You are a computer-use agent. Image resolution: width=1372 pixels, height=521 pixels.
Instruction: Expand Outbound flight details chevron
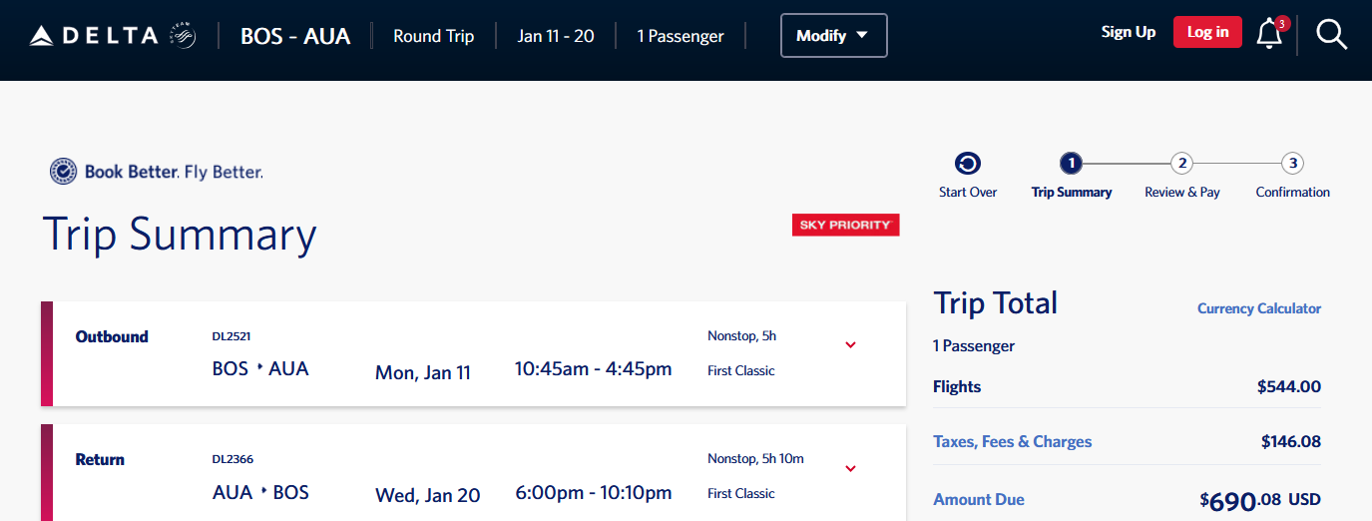tap(851, 345)
